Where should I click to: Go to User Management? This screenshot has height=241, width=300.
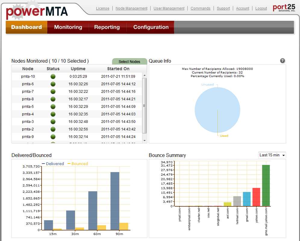169,8
